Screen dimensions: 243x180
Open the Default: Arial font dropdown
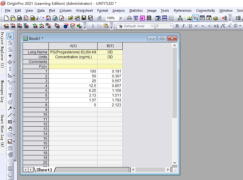pos(152,26)
